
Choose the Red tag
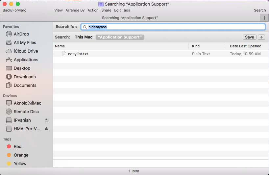17,146
